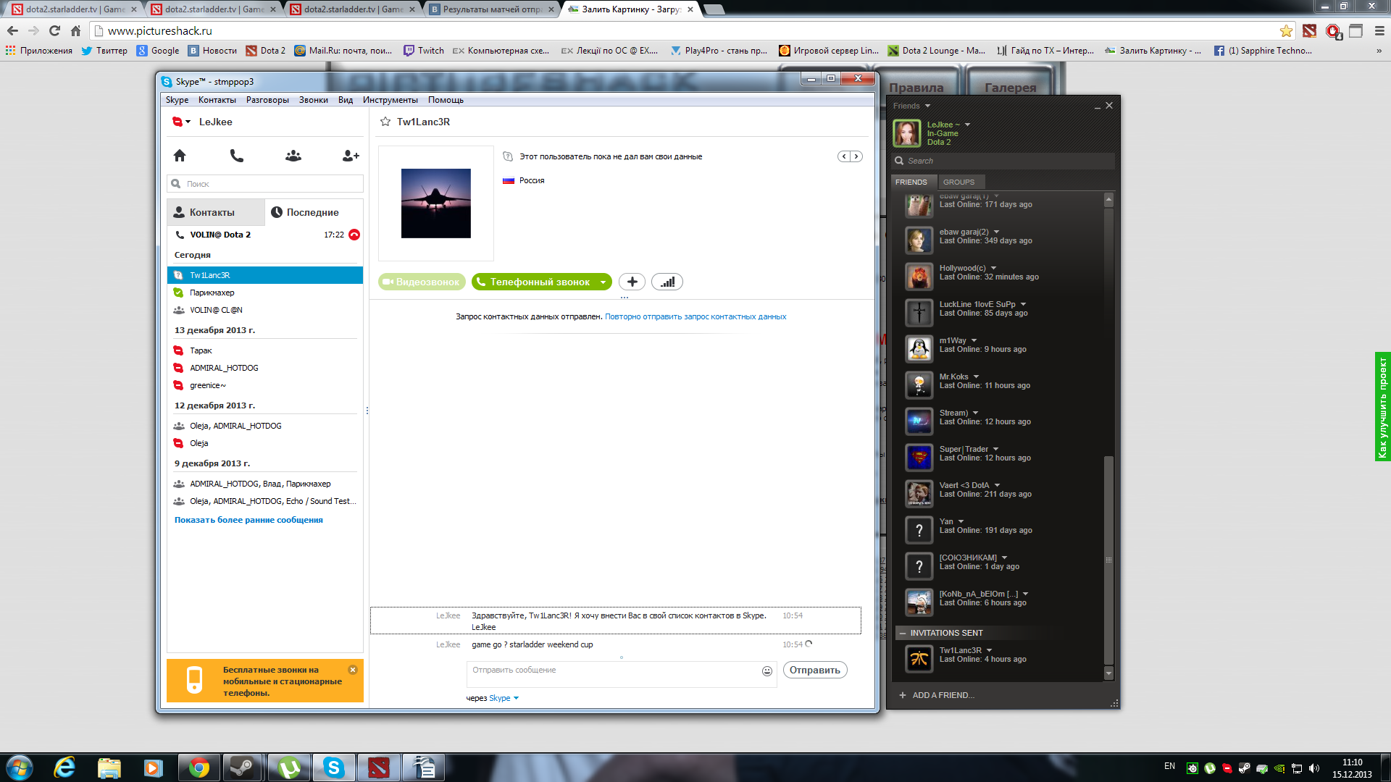The image size is (1391, 782).
Task: Expand the phone call button dropdown arrow
Action: (603, 282)
